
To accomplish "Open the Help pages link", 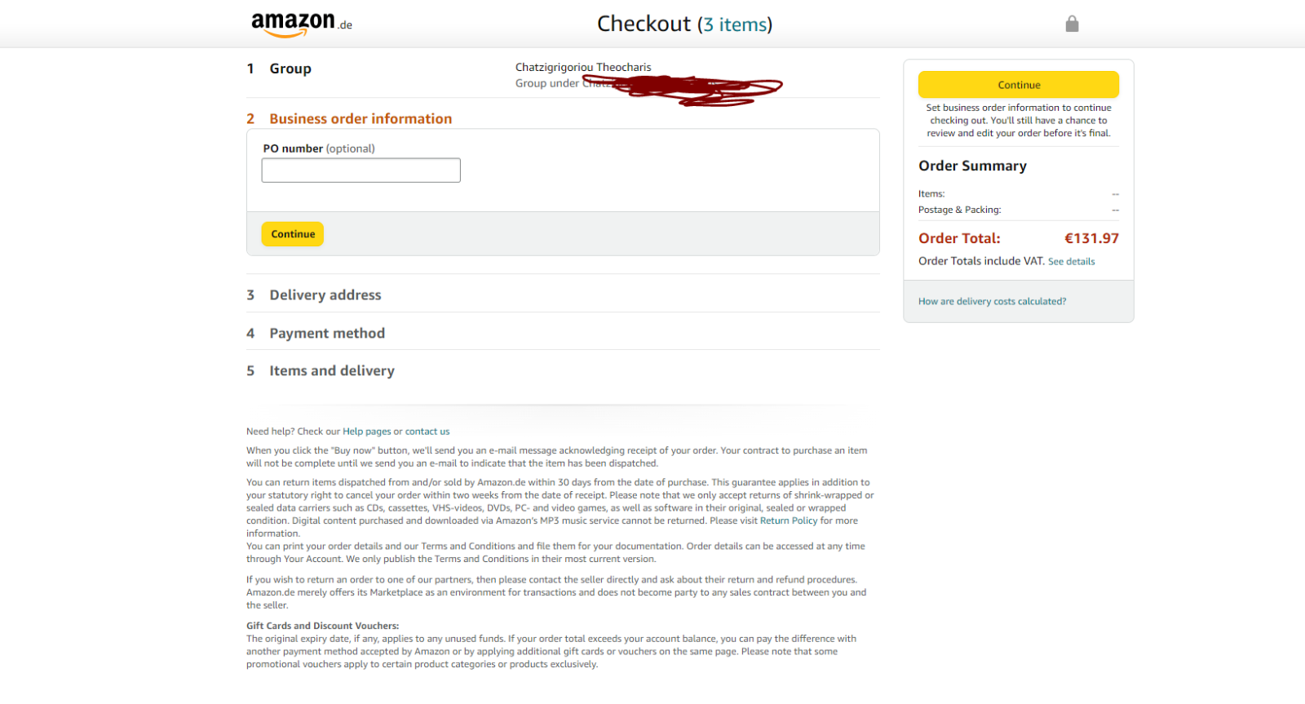I will point(366,432).
